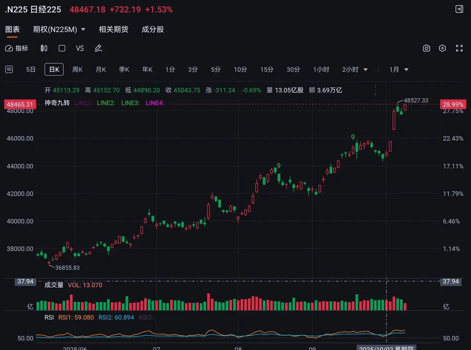Open the 成分股 tab
This screenshot has width=471, height=350.
tap(153, 29)
